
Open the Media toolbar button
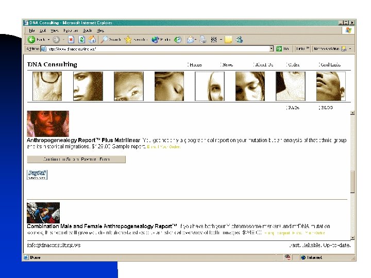[x=161, y=40]
